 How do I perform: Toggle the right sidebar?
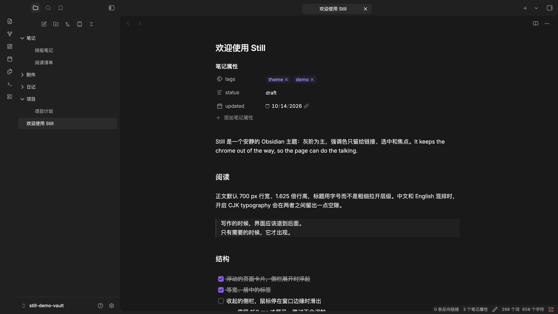pos(550,8)
